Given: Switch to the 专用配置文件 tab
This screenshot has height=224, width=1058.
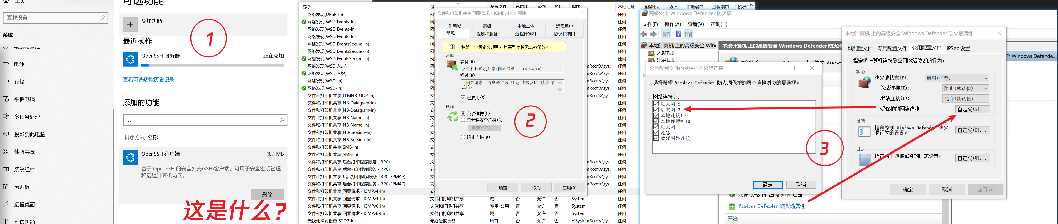Looking at the screenshot, I should (x=892, y=48).
